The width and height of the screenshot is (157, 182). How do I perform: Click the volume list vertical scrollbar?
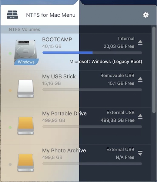[154, 70]
